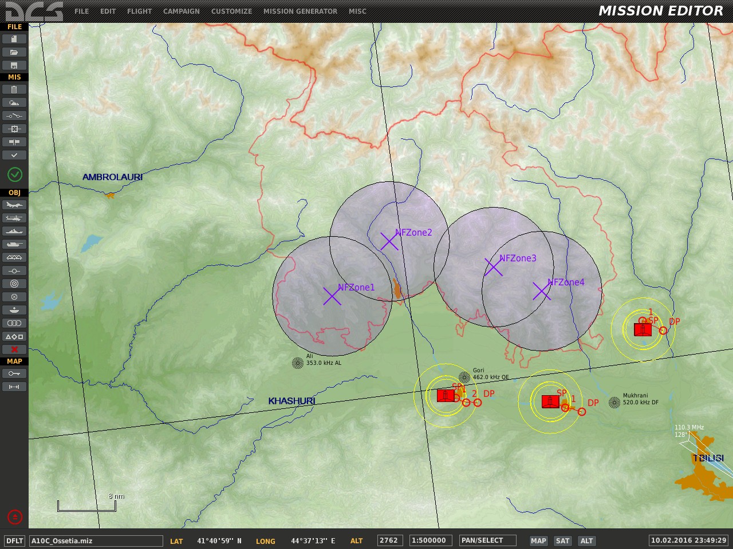Open the Triggers switch icon
733x549 pixels.
click(14, 116)
